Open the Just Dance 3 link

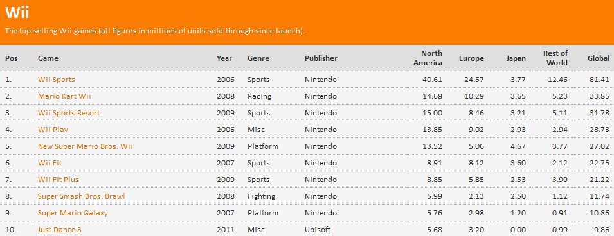[60, 230]
